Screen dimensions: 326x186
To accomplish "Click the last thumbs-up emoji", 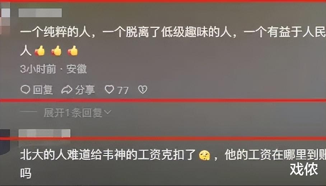I will pyautogui.click(x=73, y=51).
